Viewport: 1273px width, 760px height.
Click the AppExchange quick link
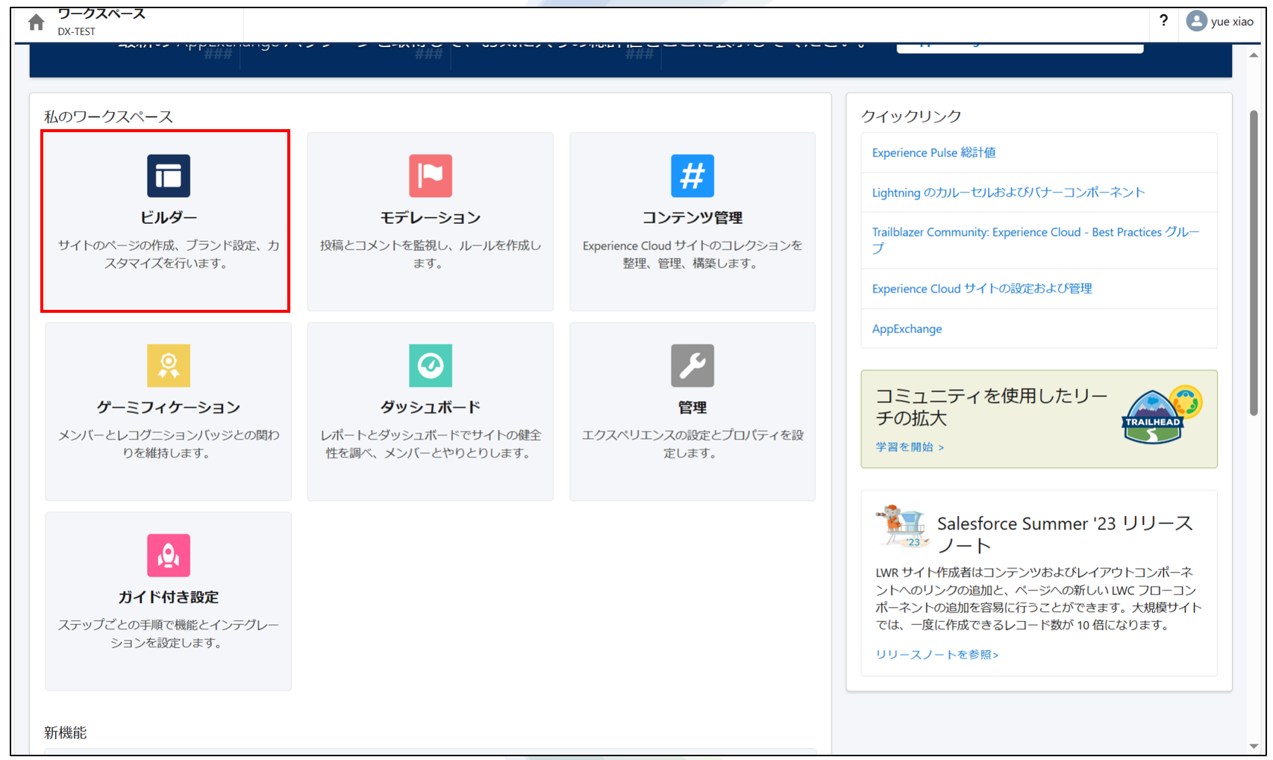point(907,329)
